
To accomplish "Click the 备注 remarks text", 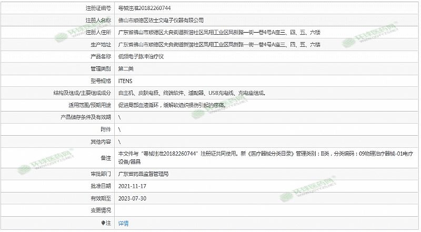I will [263, 154].
